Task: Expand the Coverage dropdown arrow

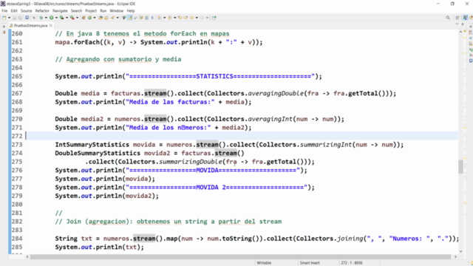Action: (67, 18)
